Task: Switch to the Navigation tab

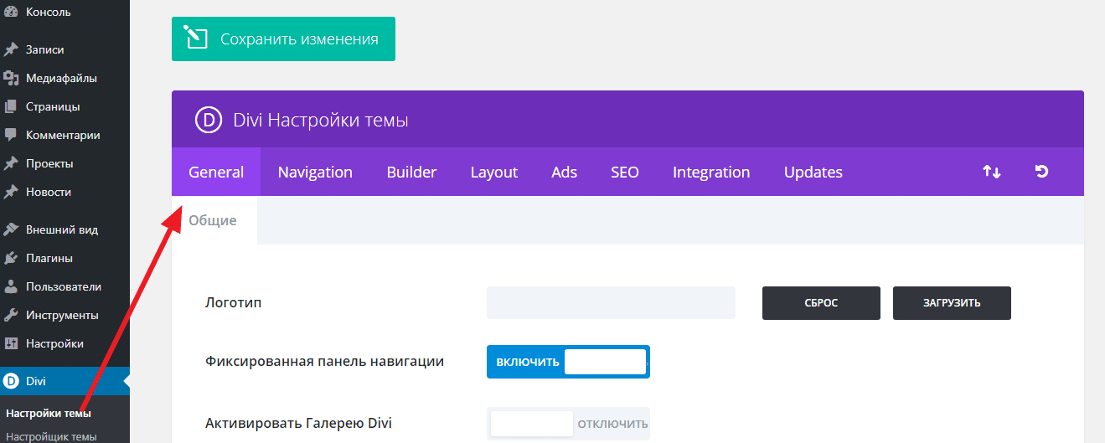Action: click(x=315, y=172)
